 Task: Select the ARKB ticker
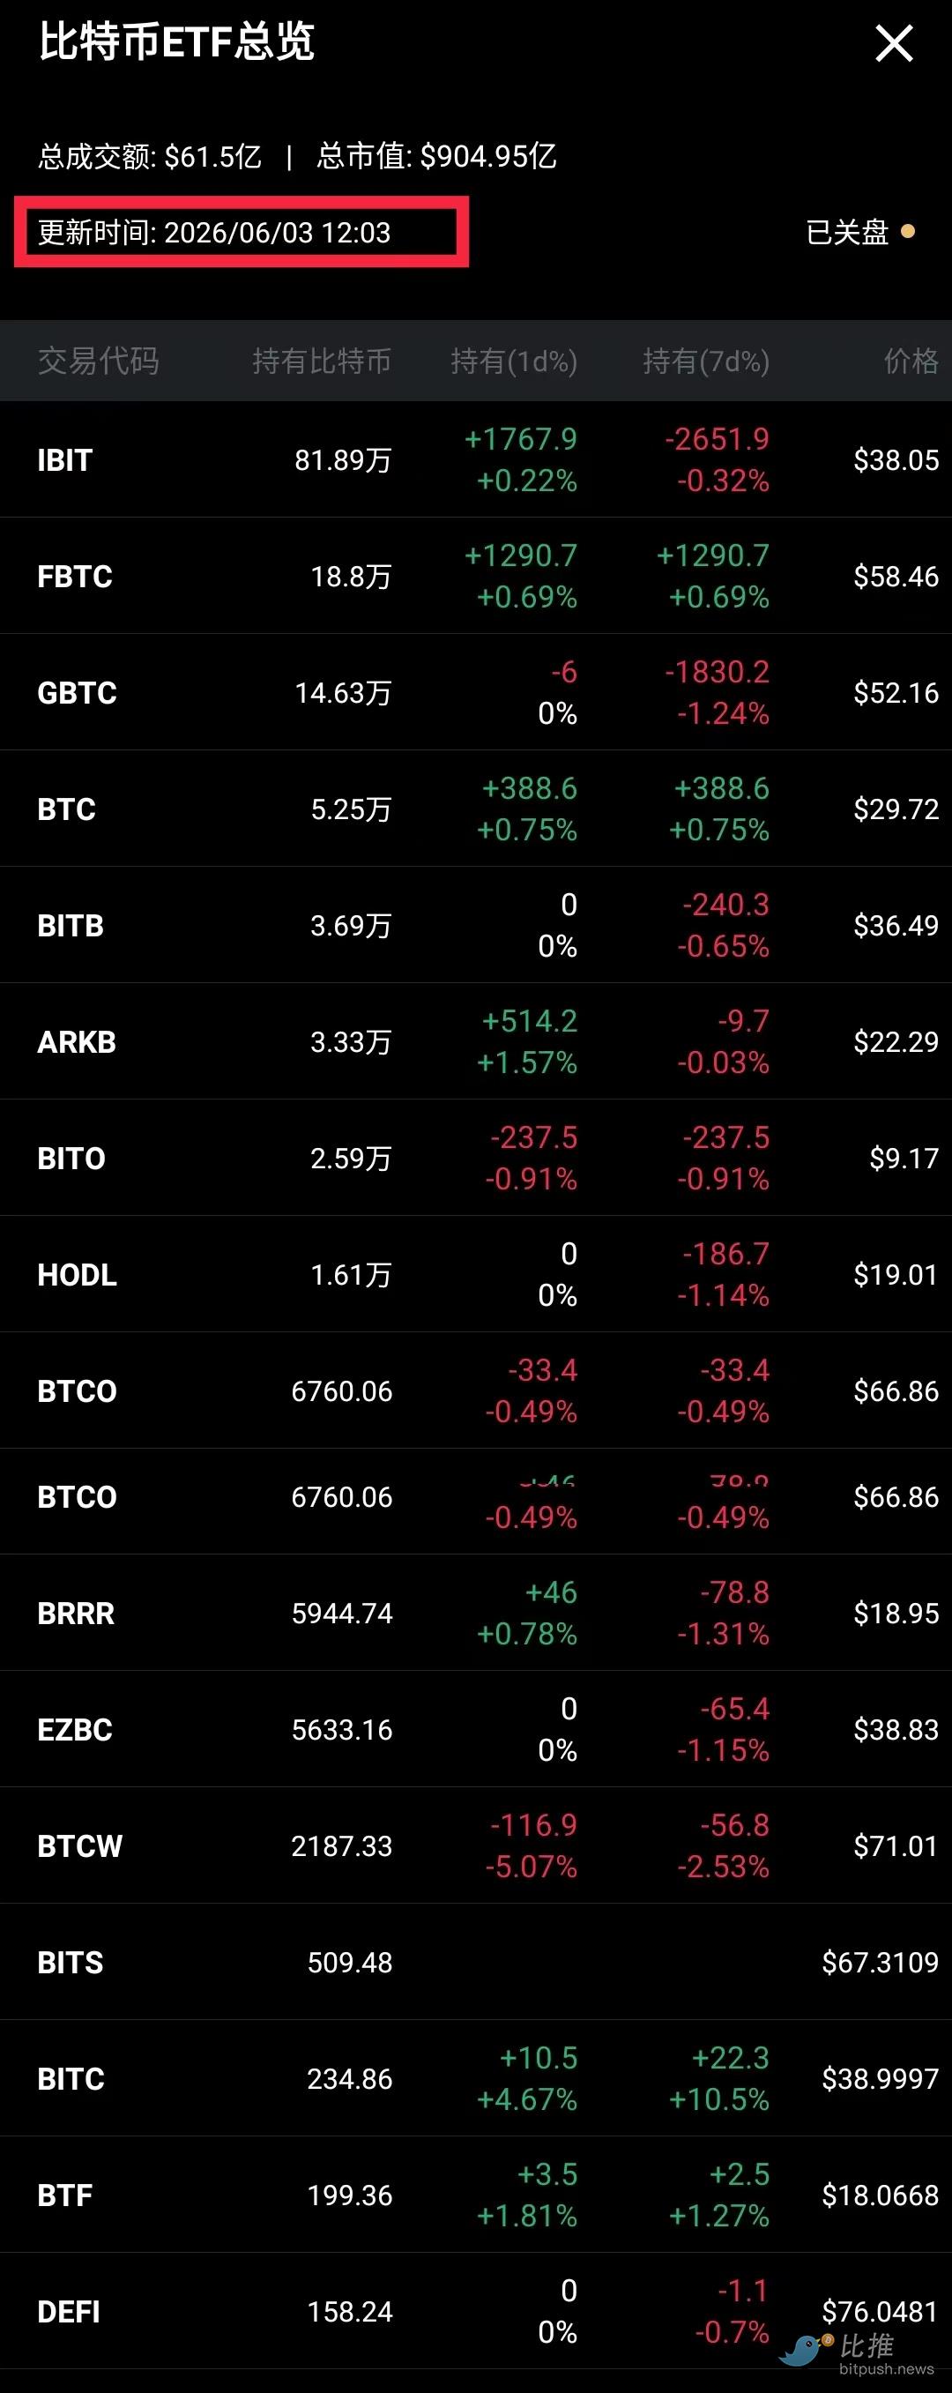click(76, 1042)
